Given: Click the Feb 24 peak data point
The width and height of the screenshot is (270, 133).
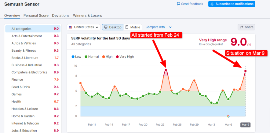Looking at the screenshot, I should pos(166,70).
